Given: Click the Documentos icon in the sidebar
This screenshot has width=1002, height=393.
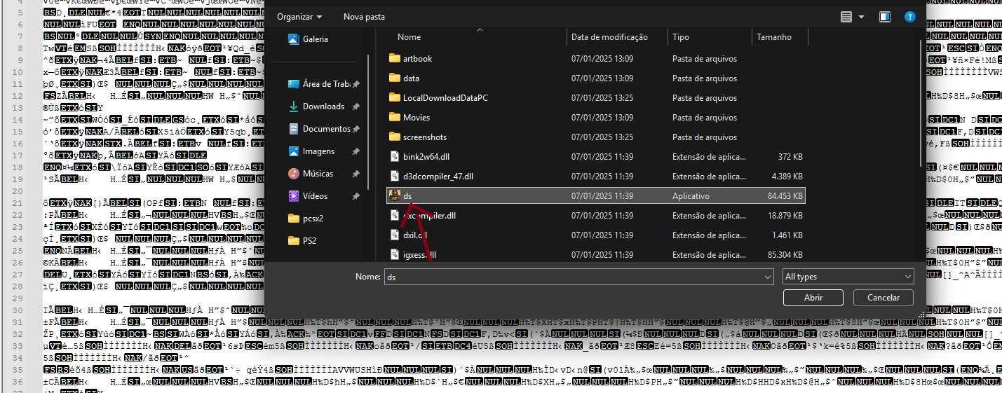Looking at the screenshot, I should click(294, 129).
